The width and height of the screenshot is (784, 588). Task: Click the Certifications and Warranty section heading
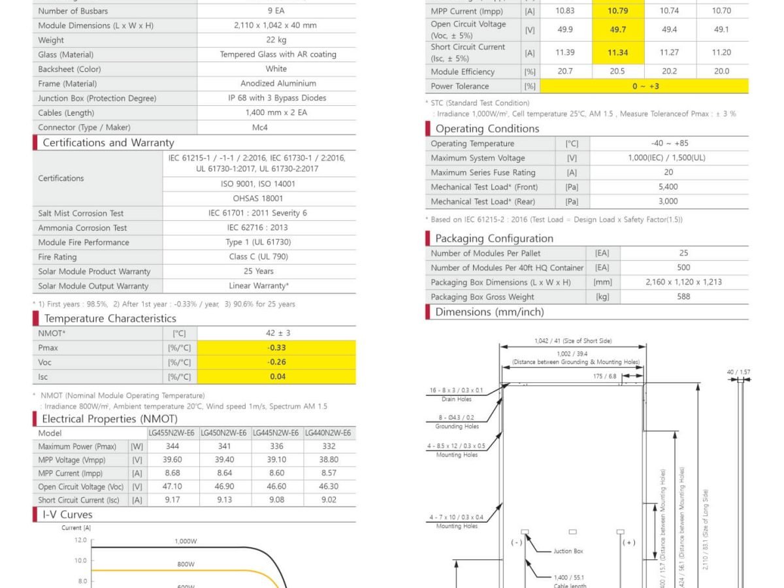(108, 142)
